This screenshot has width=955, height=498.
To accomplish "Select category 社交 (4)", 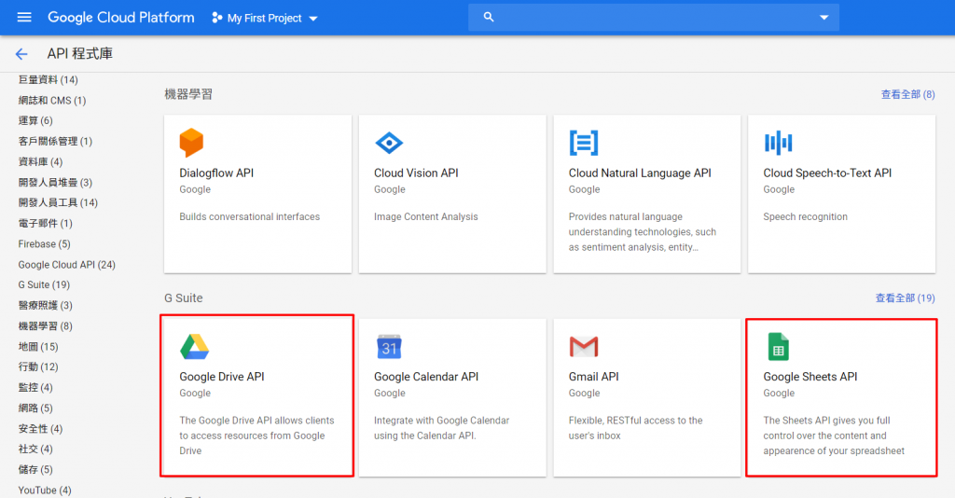I will (x=35, y=450).
